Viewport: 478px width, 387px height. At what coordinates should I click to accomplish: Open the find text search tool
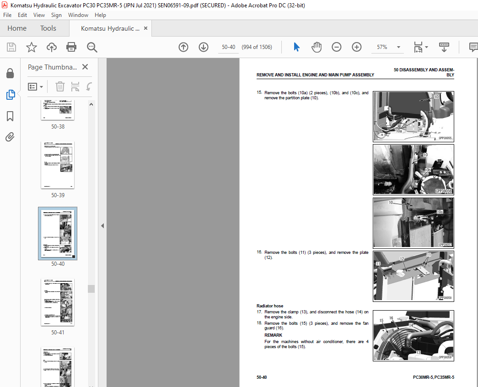[92, 47]
